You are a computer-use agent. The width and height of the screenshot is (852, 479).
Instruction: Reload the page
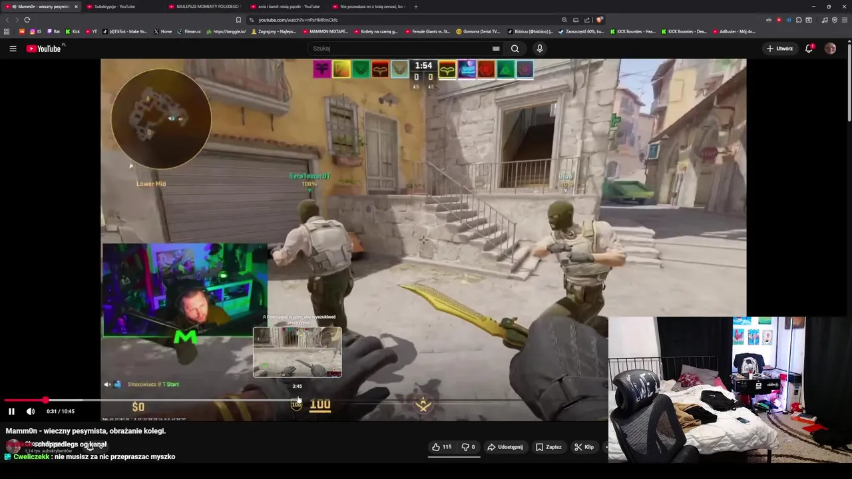[x=27, y=20]
